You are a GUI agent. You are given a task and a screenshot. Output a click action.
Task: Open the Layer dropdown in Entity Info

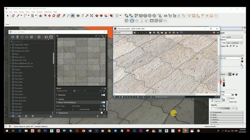pyautogui.click(x=234, y=37)
